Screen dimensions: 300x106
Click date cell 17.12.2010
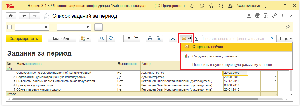(235, 81)
